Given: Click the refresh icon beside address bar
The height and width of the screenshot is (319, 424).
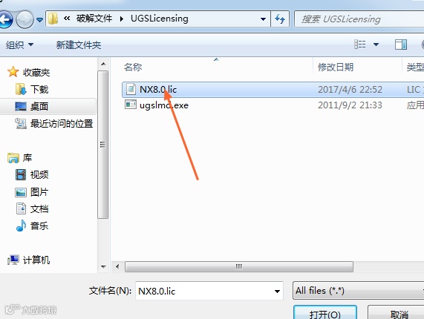Looking at the screenshot, I should pos(280,19).
